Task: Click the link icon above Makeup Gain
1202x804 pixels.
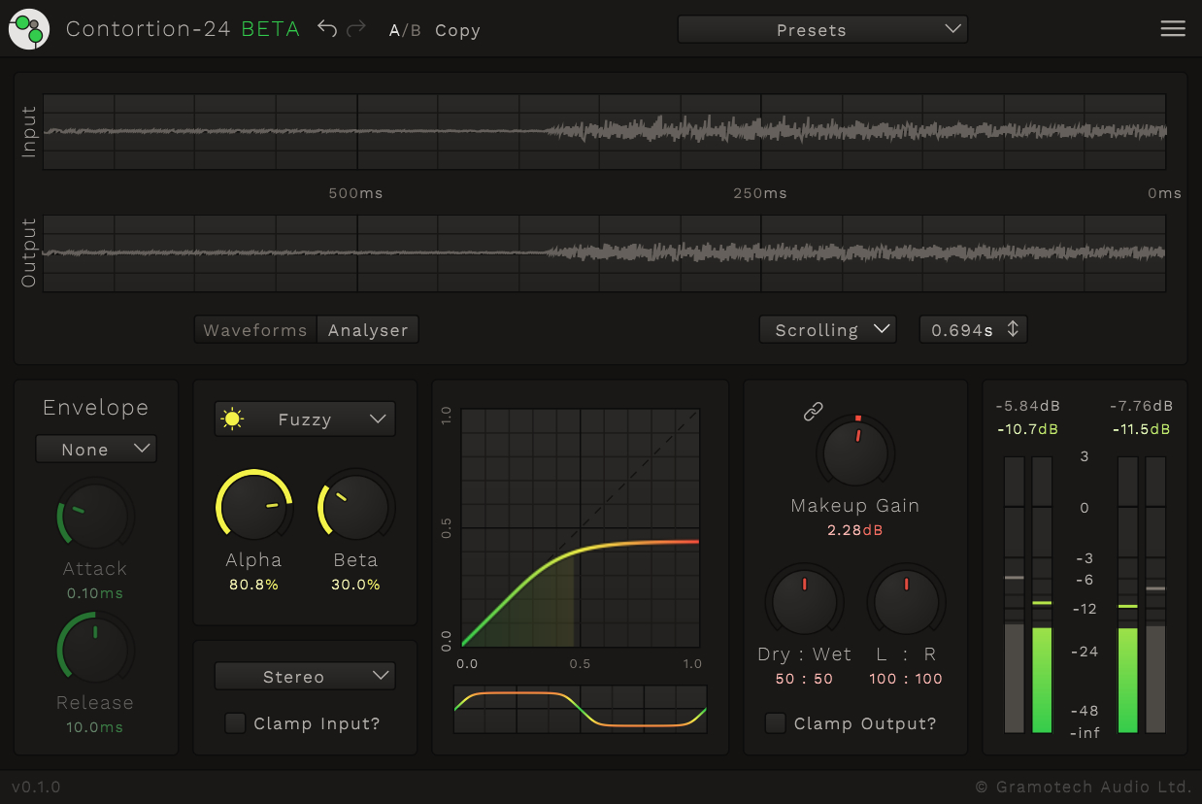Action: click(814, 412)
